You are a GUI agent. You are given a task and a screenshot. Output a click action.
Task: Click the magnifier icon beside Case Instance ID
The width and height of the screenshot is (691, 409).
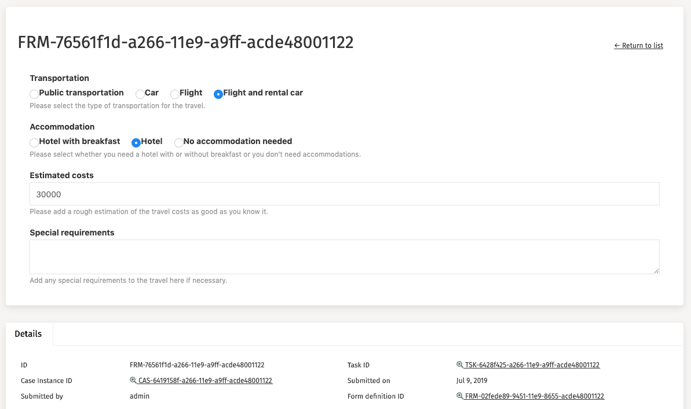[133, 381]
